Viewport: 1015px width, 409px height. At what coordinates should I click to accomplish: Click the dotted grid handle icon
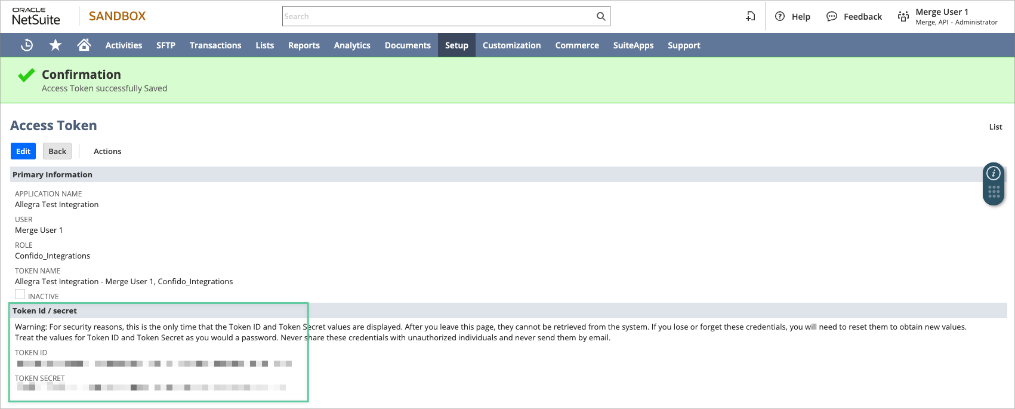coord(994,192)
